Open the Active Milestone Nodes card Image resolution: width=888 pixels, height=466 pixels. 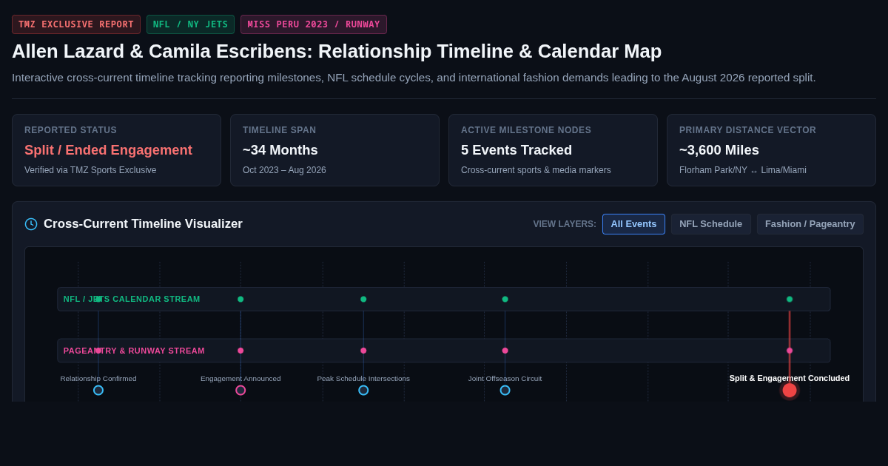(x=553, y=150)
